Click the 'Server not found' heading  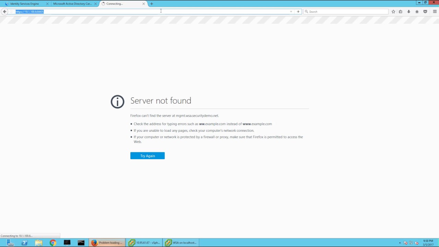pos(161,101)
